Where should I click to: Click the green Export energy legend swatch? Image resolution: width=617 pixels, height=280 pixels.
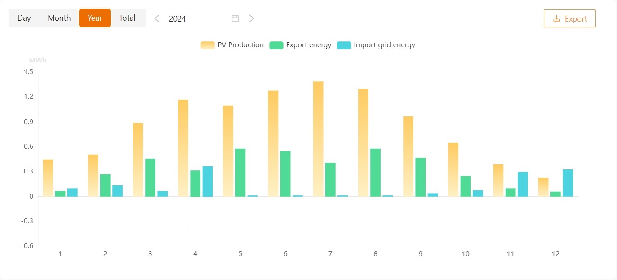coord(276,45)
